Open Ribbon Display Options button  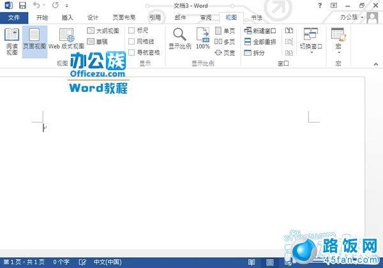pyautogui.click(x=334, y=5)
